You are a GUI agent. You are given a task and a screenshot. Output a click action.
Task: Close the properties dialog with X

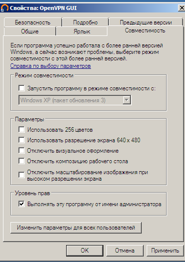pos(182,8)
